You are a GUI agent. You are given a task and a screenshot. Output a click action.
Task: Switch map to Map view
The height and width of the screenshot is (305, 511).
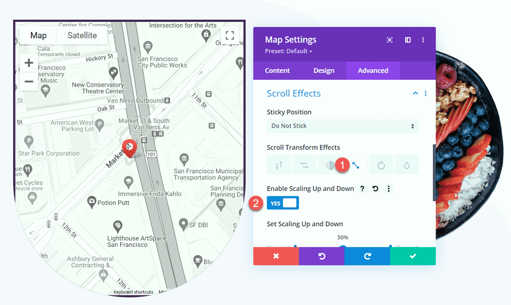[x=38, y=35]
